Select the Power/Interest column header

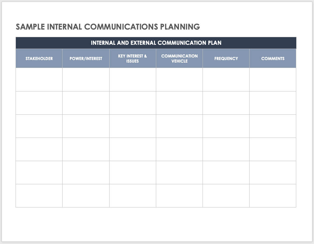[86, 58]
